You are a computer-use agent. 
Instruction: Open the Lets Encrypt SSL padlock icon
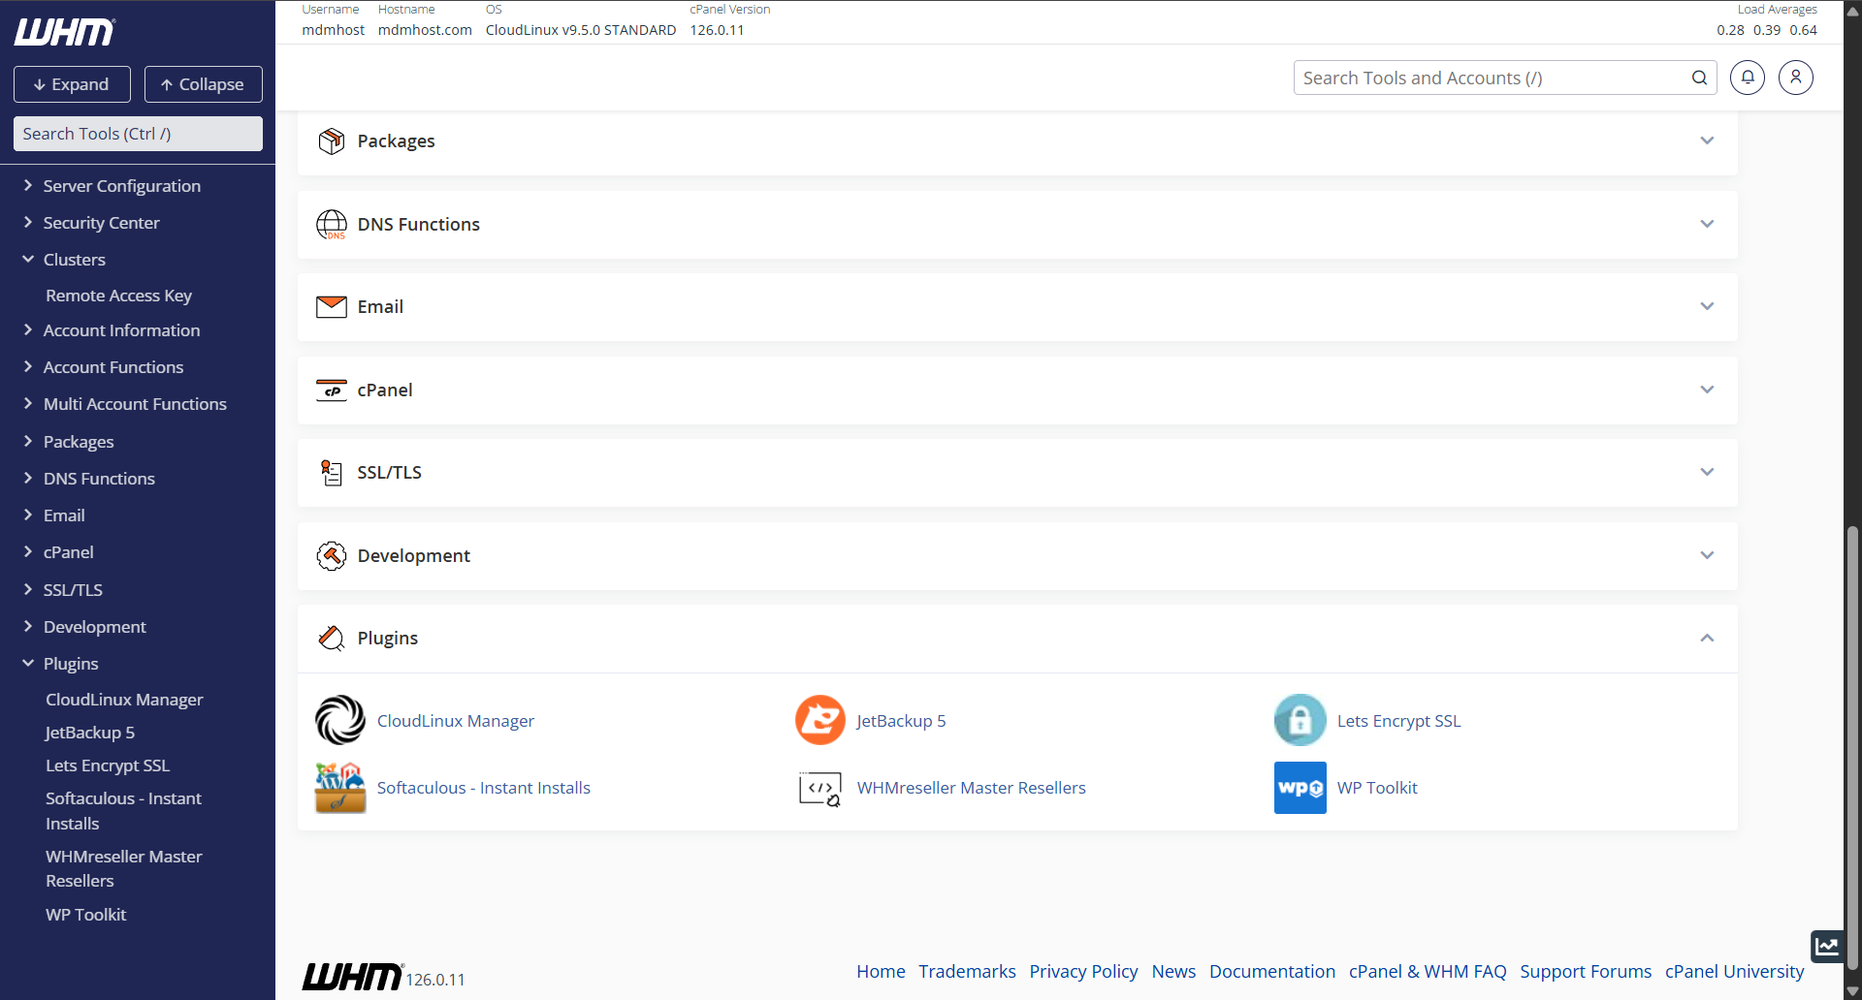tap(1300, 720)
